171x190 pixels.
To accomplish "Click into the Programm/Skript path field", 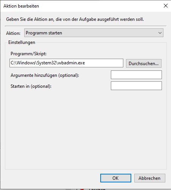I will (66, 63).
